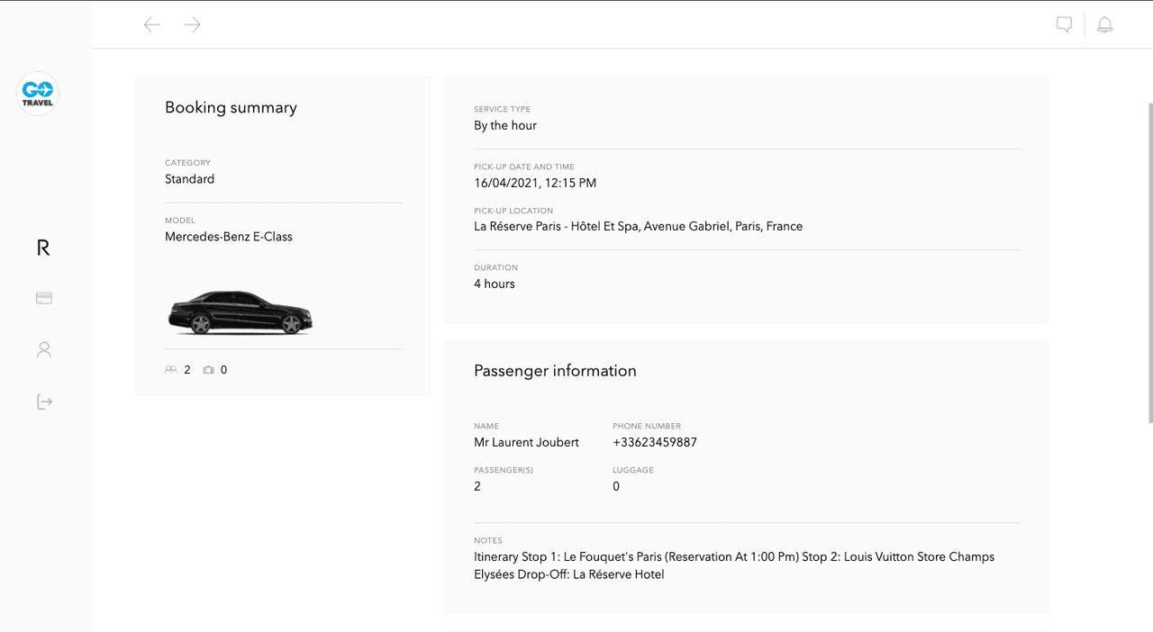Screen dimensions: 1153x632
Task: Open the credit card payments icon
Action: tap(44, 298)
